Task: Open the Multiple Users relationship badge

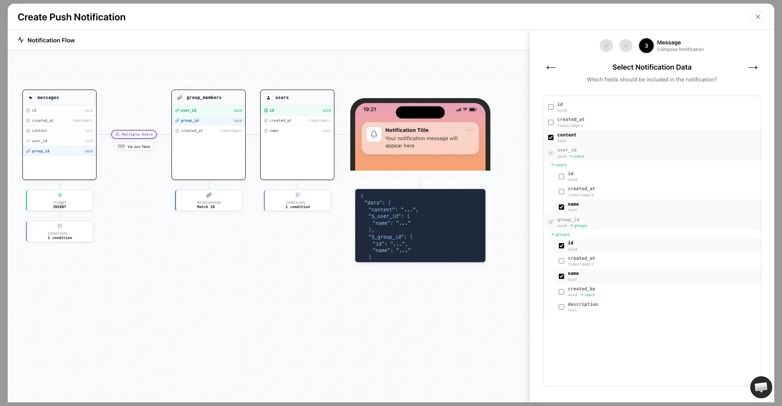Action: point(134,134)
